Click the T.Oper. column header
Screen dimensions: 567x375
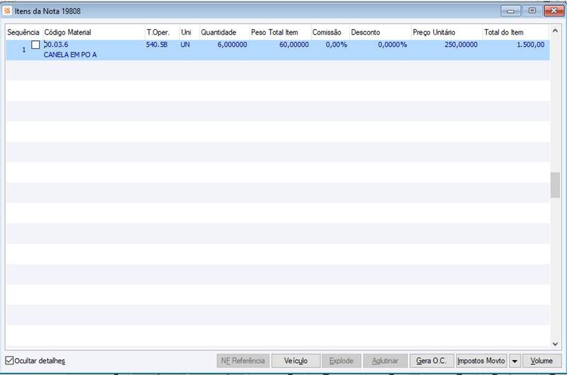coord(162,32)
